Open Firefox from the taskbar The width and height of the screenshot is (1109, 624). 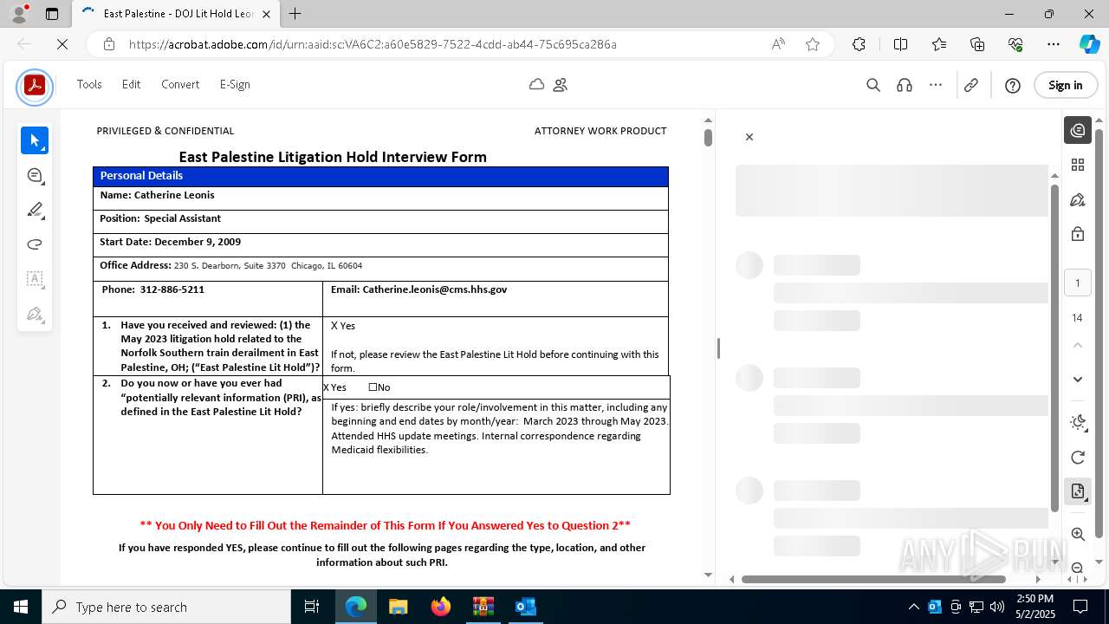(x=441, y=607)
